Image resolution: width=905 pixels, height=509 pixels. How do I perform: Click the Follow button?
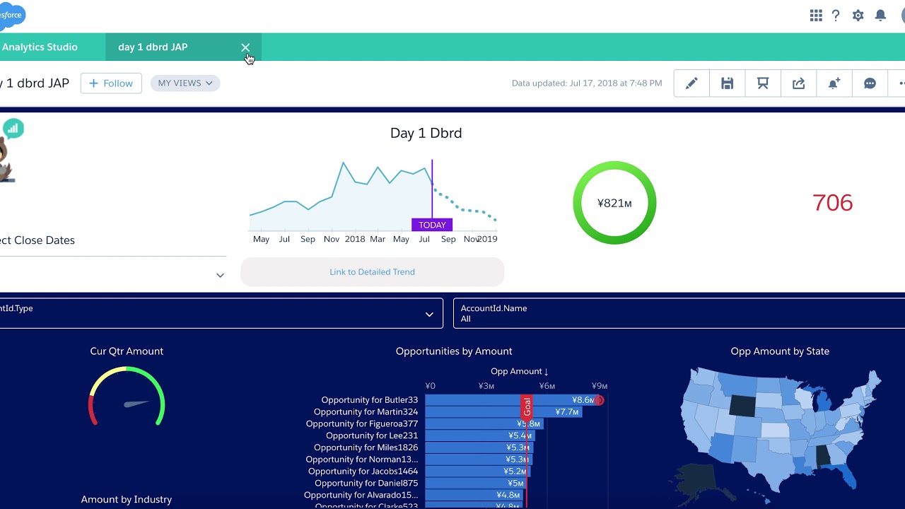pos(111,83)
